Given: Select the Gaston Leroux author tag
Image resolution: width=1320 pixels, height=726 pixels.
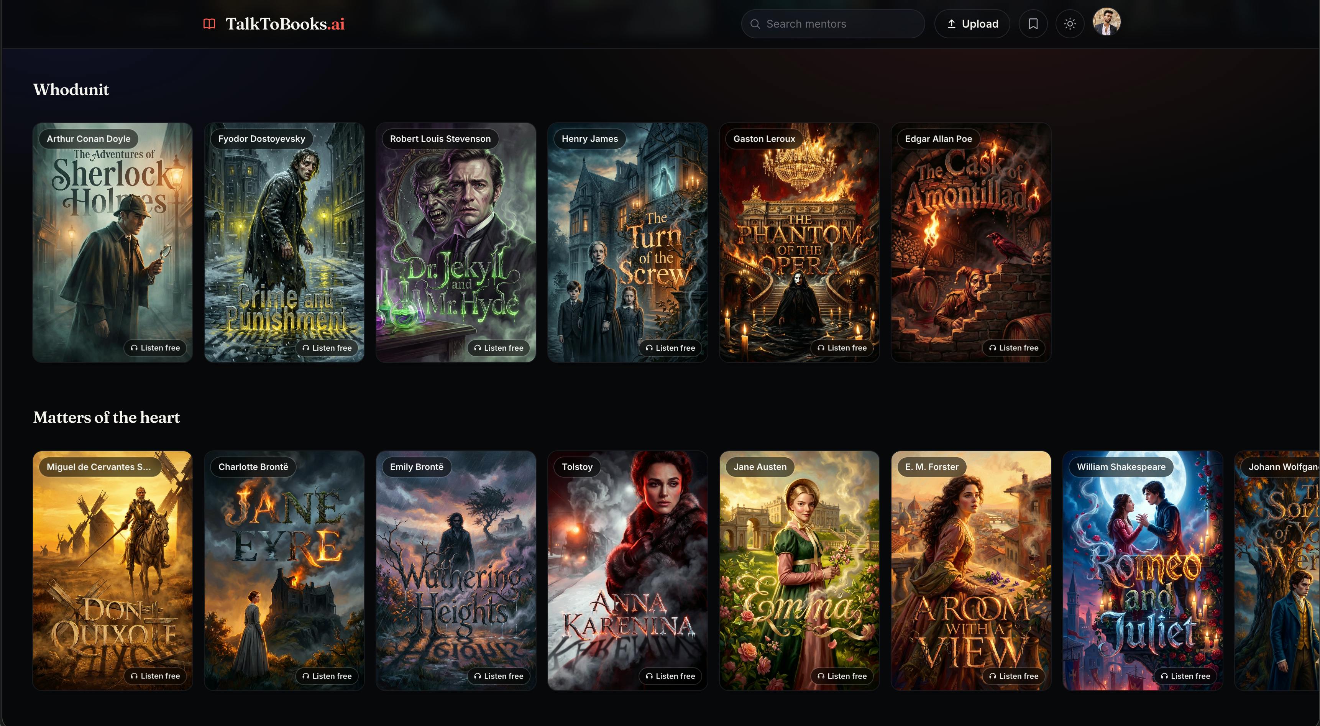Looking at the screenshot, I should tap(764, 139).
